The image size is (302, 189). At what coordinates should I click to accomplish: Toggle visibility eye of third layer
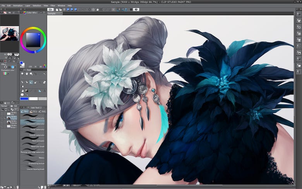click(2, 122)
